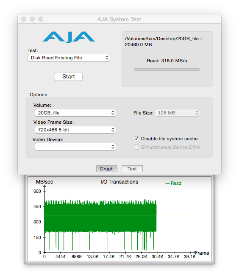
Task: Click the Options section label
Action: point(38,95)
